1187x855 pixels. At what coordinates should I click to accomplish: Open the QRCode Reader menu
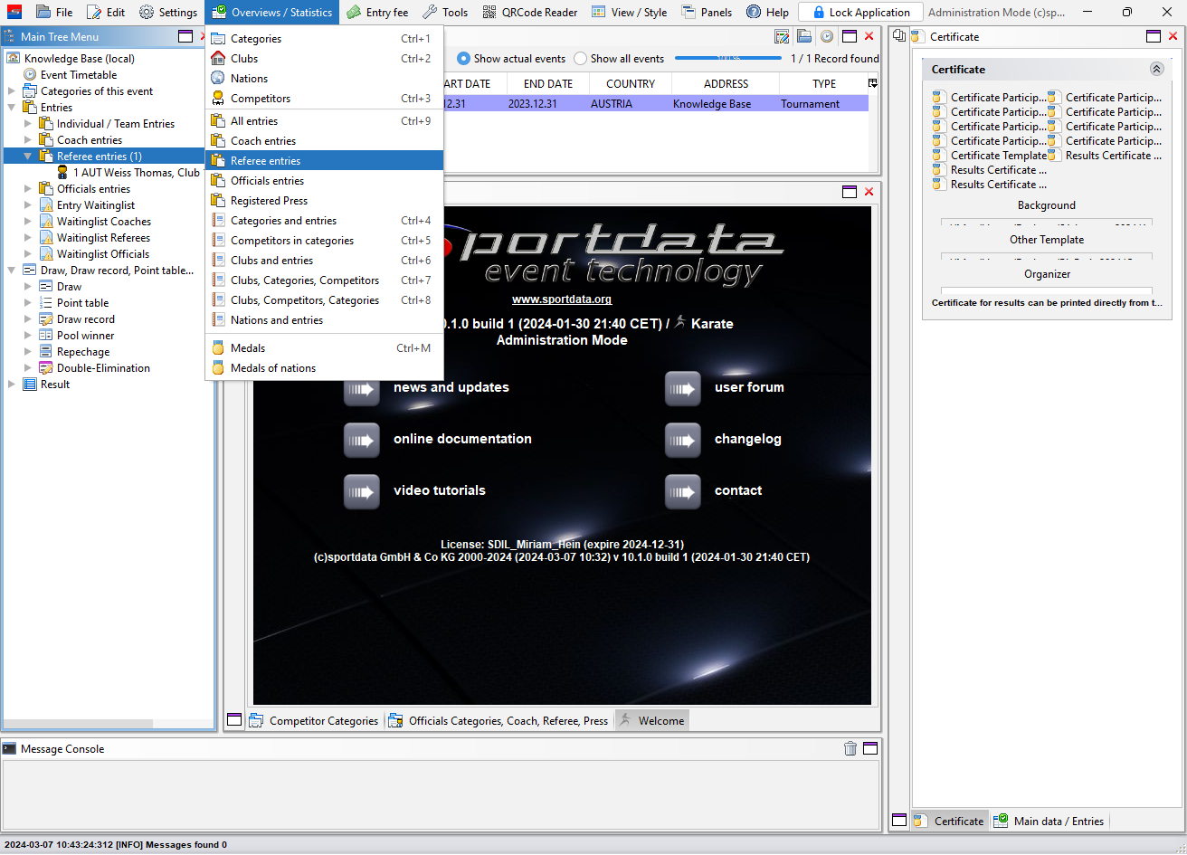click(530, 13)
